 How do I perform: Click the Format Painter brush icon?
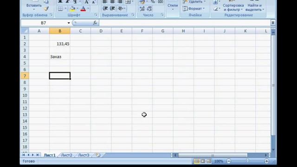(x=46, y=8)
